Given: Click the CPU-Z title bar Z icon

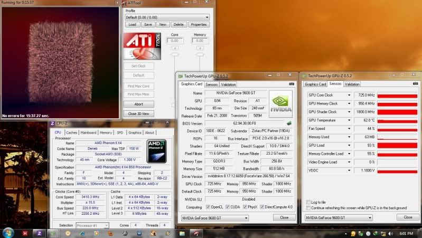Looking at the screenshot, I should pos(52,123).
